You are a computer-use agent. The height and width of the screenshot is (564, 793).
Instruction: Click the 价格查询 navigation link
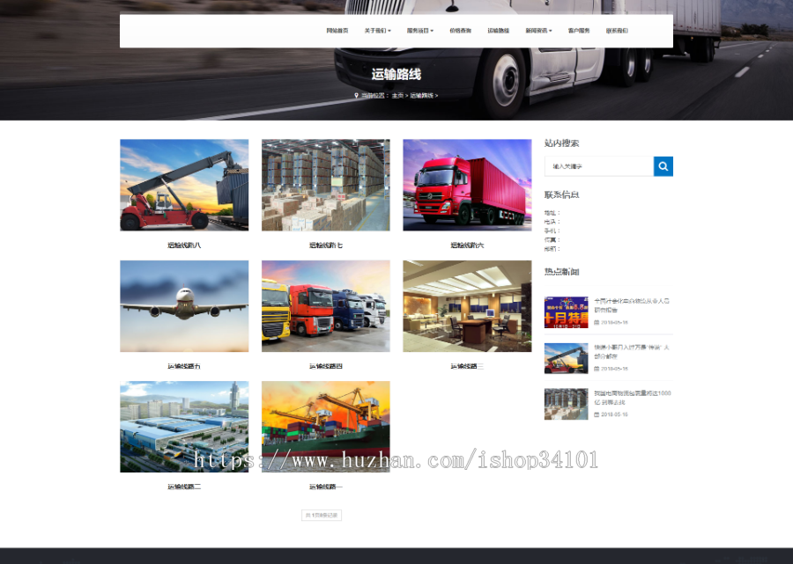(459, 30)
